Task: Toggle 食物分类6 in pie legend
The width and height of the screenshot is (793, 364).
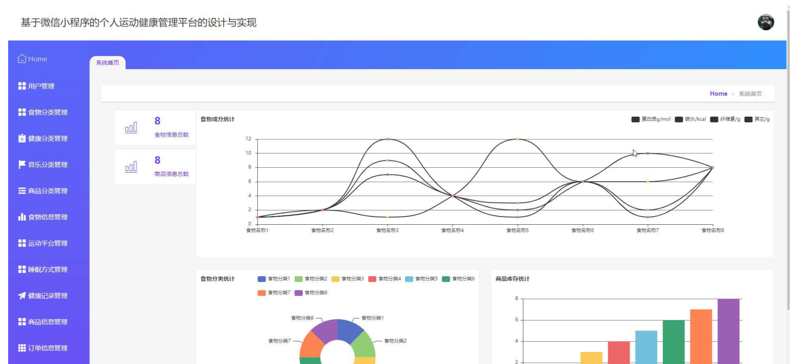Action: 458,279
